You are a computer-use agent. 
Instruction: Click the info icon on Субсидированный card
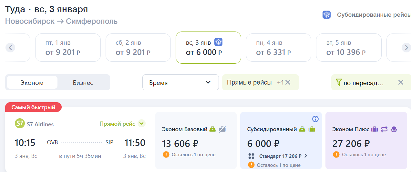tap(315, 119)
